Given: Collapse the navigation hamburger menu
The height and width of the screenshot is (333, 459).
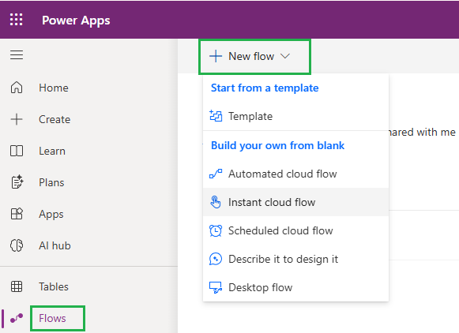Looking at the screenshot, I should click(17, 54).
